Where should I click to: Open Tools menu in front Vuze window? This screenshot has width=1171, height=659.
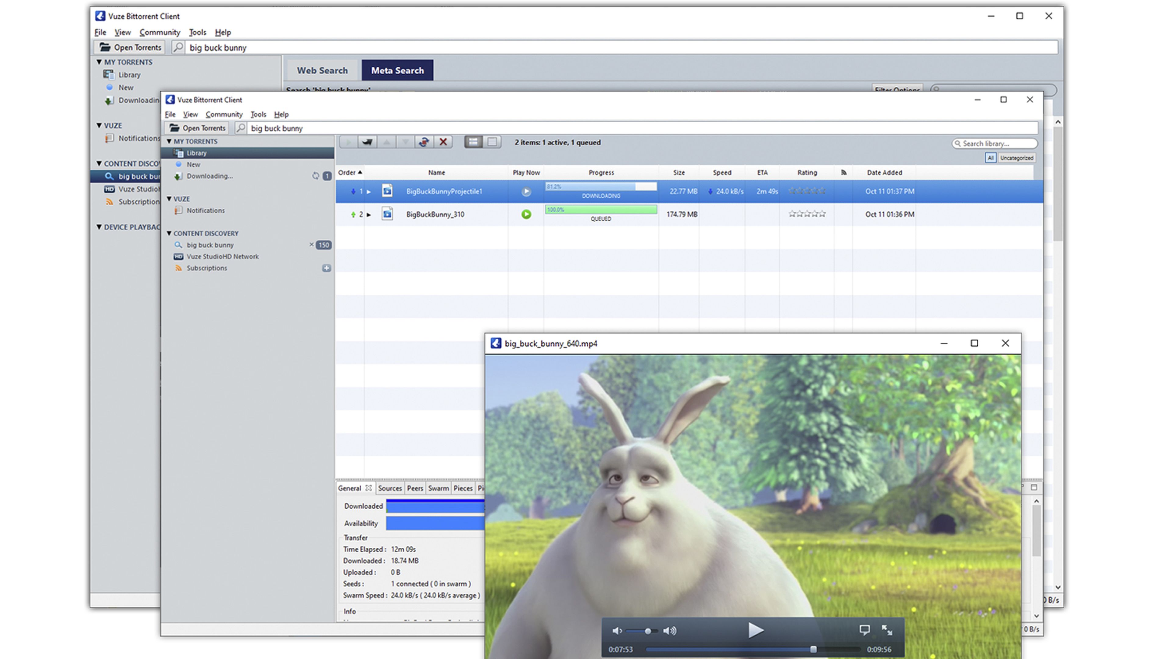pyautogui.click(x=258, y=114)
